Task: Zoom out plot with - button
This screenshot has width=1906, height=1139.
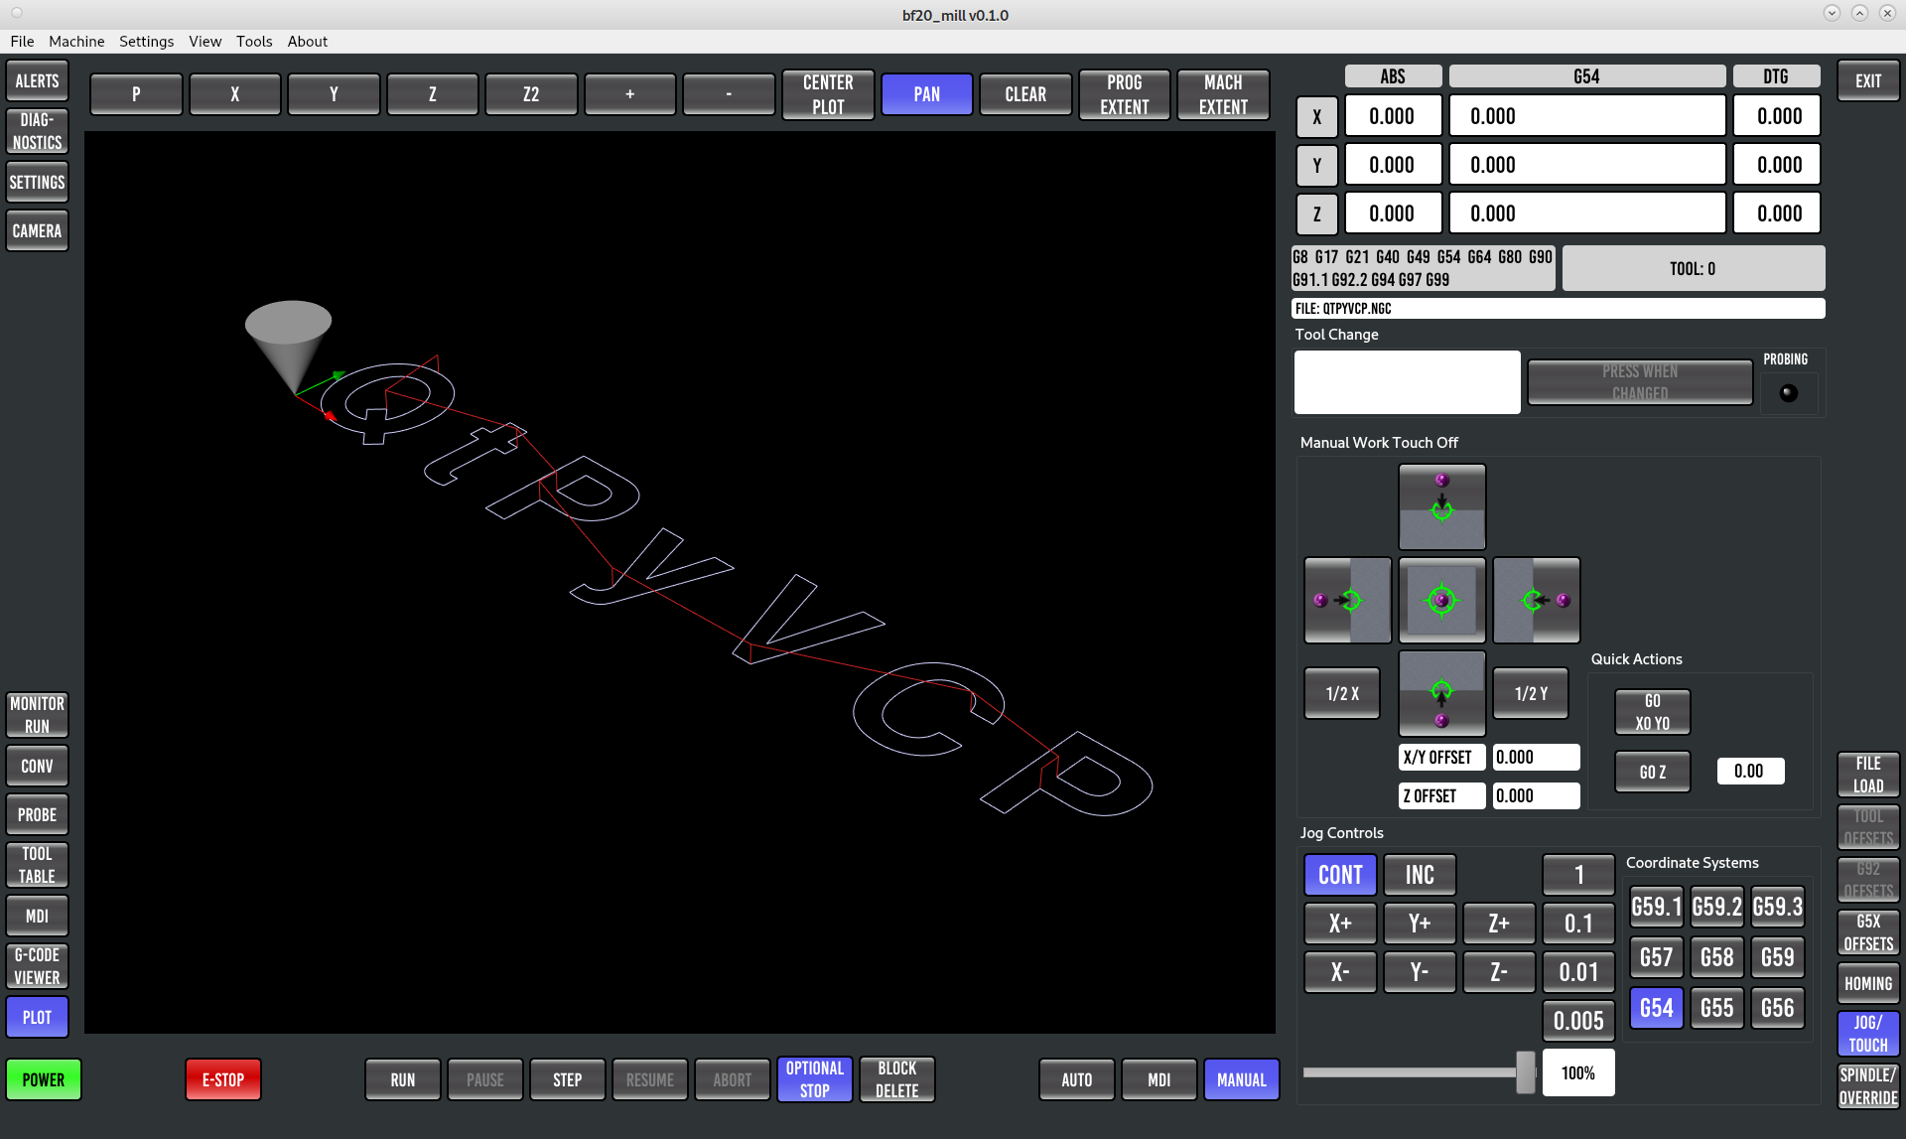Action: tap(729, 94)
